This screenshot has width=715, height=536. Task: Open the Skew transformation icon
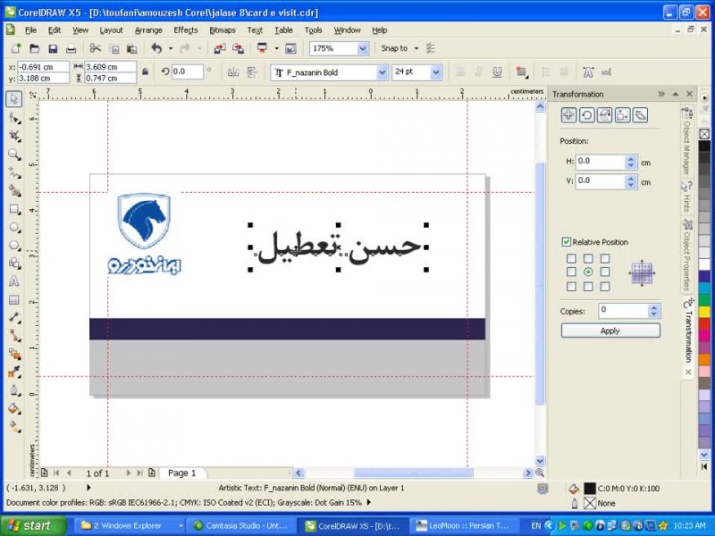point(640,114)
